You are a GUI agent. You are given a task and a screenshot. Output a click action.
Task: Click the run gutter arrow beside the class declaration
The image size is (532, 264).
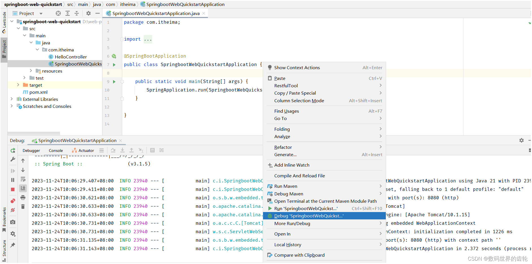tap(114, 65)
